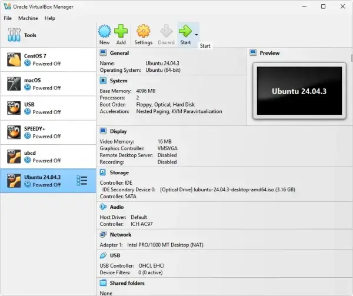Viewport: 353px width, 296px height.
Task: Click the Adapter 1 Intel PRO/1000 value
Action: pos(165,245)
